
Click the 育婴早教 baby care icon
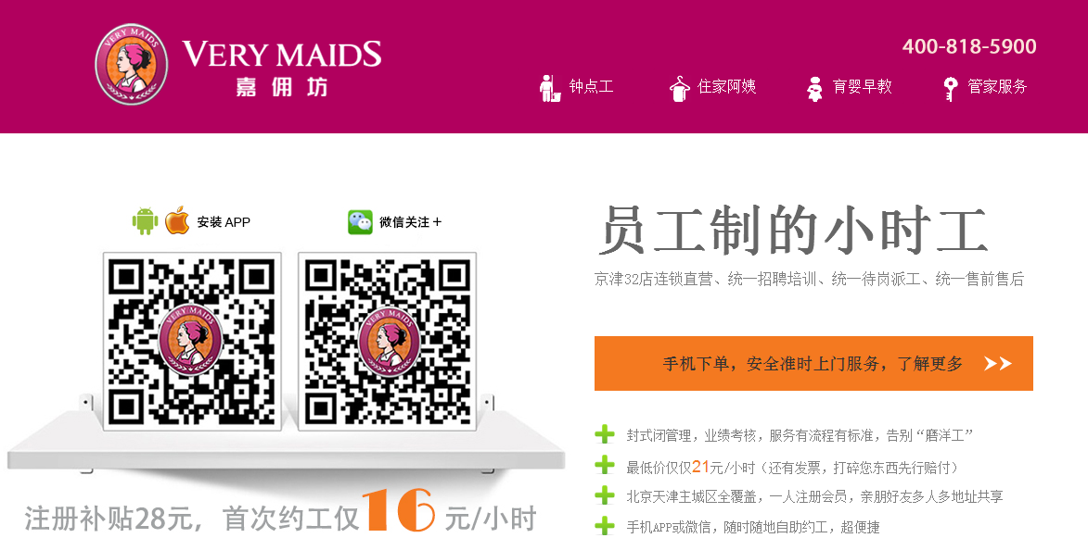(814, 89)
